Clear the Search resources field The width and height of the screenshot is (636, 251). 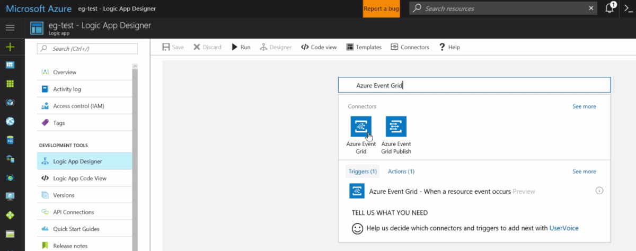tap(592, 8)
